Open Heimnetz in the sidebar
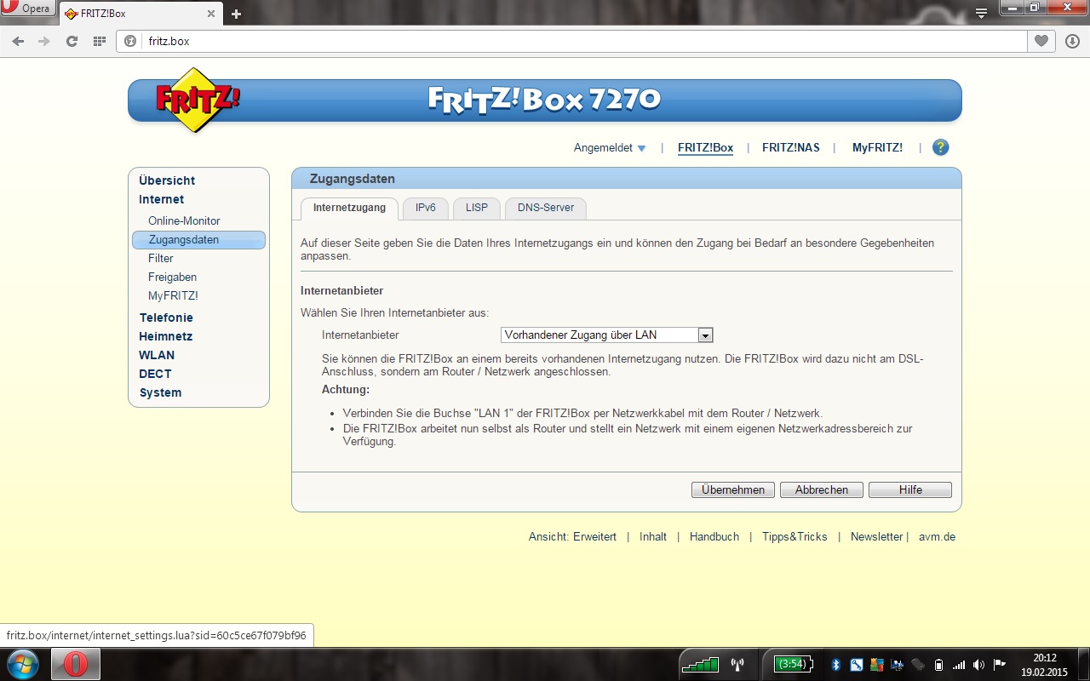 point(165,336)
